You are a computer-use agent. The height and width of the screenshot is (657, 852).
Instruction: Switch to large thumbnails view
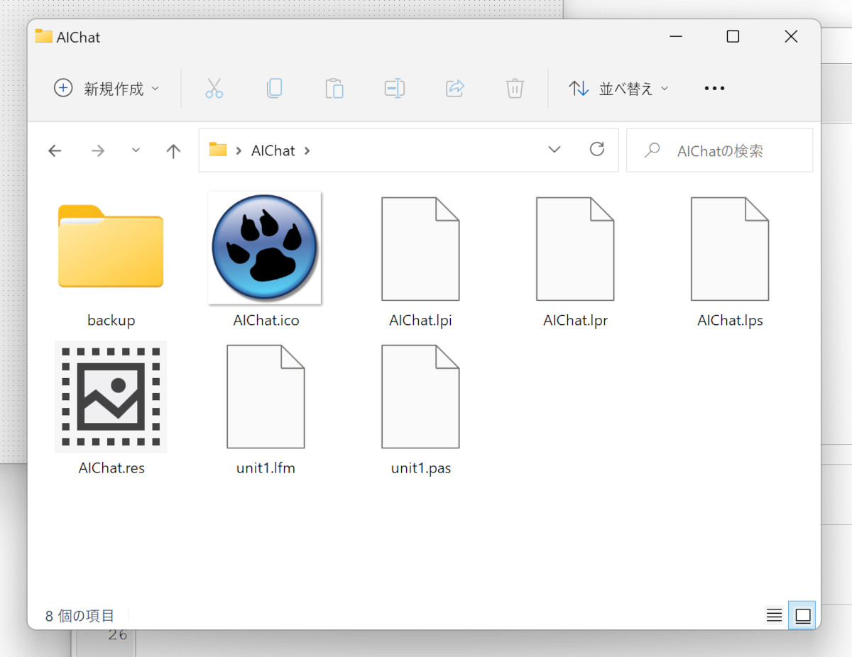[x=803, y=615]
